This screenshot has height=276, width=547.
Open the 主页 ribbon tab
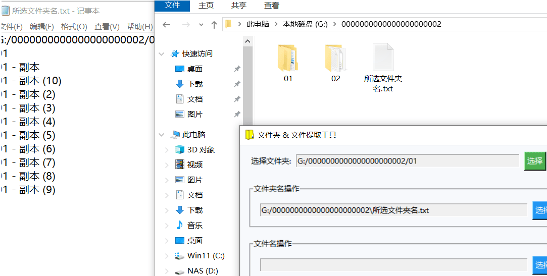[206, 6]
